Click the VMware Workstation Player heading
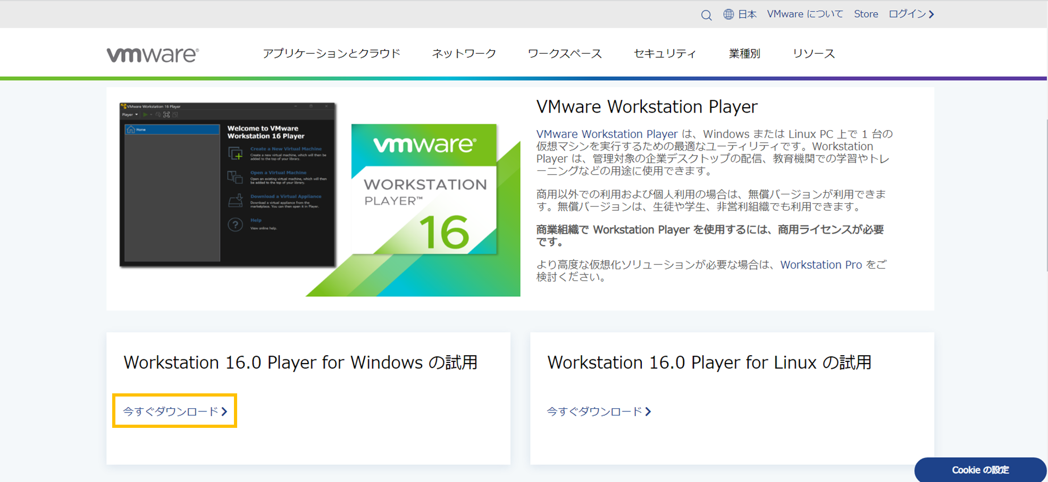The width and height of the screenshot is (1048, 482). click(647, 107)
